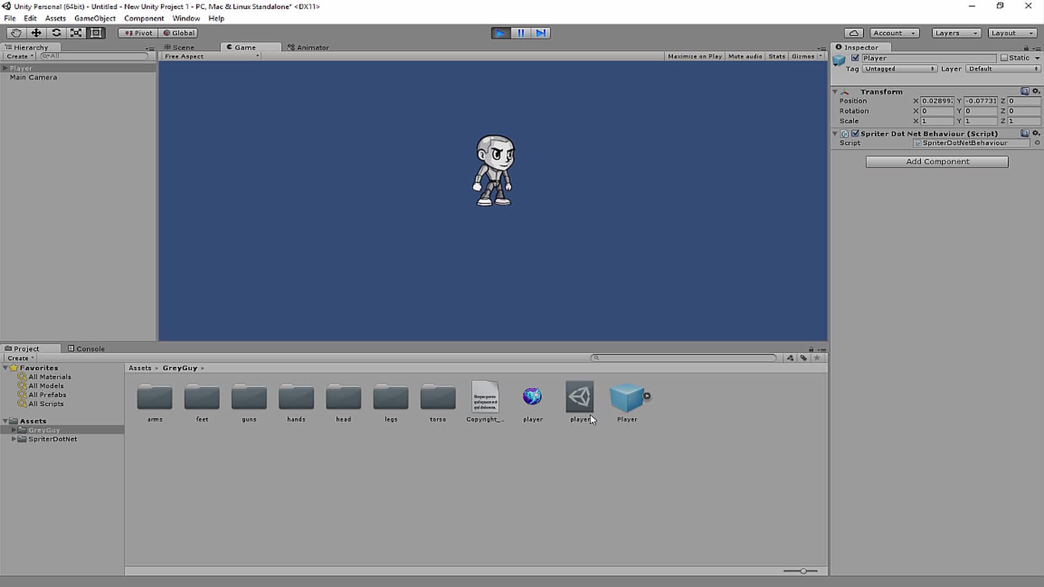
Task: Toggle the Maximize on Play button
Action: (x=694, y=57)
